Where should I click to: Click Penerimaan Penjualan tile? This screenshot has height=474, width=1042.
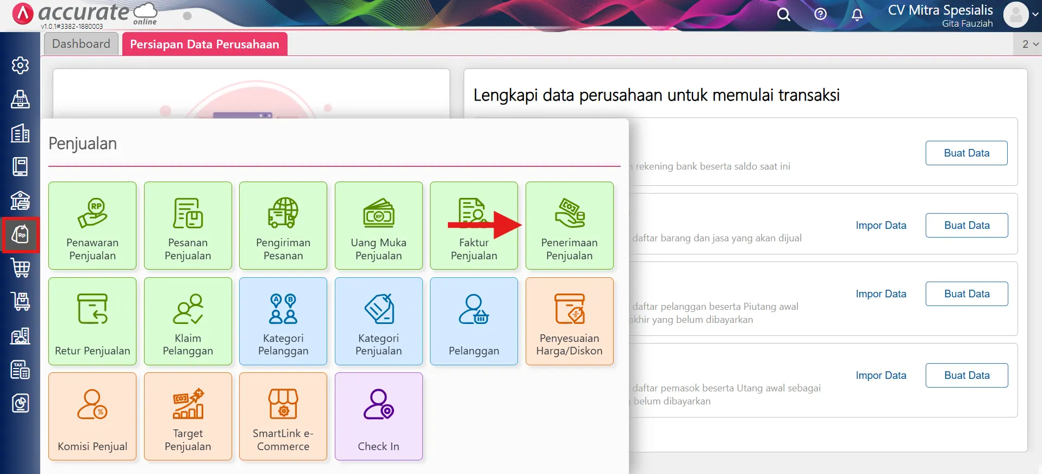[x=569, y=226]
